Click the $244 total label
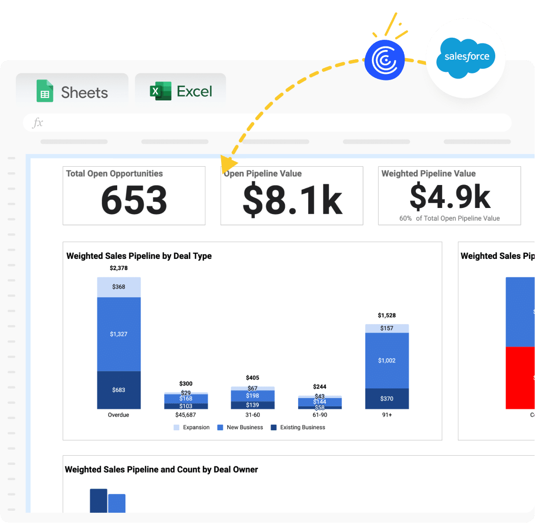 tap(319, 386)
